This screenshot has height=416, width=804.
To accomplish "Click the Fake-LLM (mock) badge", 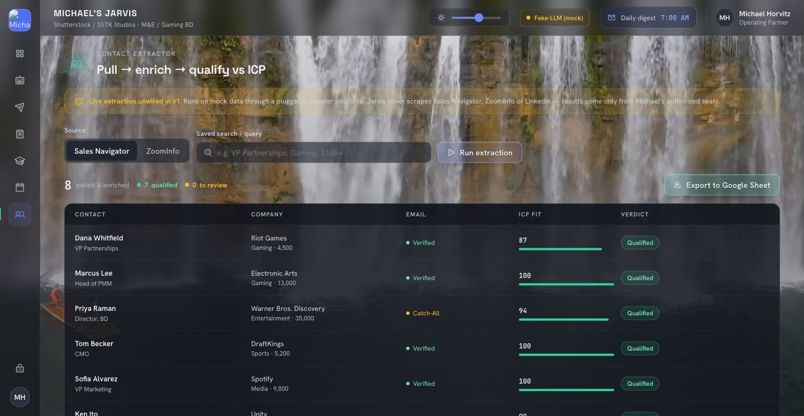I will [x=555, y=18].
